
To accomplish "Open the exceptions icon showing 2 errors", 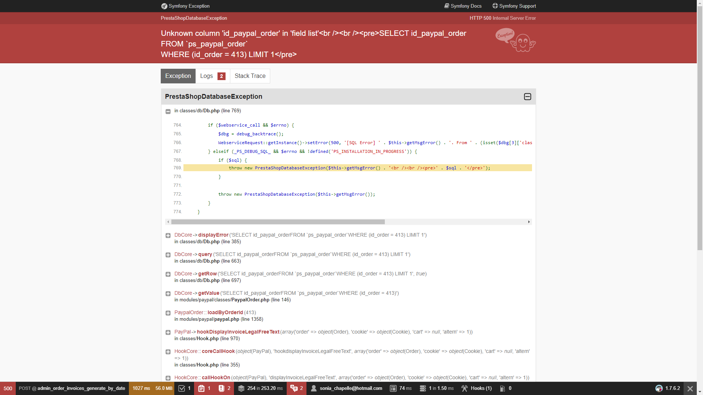I will 221,388.
